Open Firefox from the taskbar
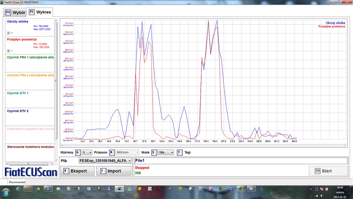 point(28,189)
